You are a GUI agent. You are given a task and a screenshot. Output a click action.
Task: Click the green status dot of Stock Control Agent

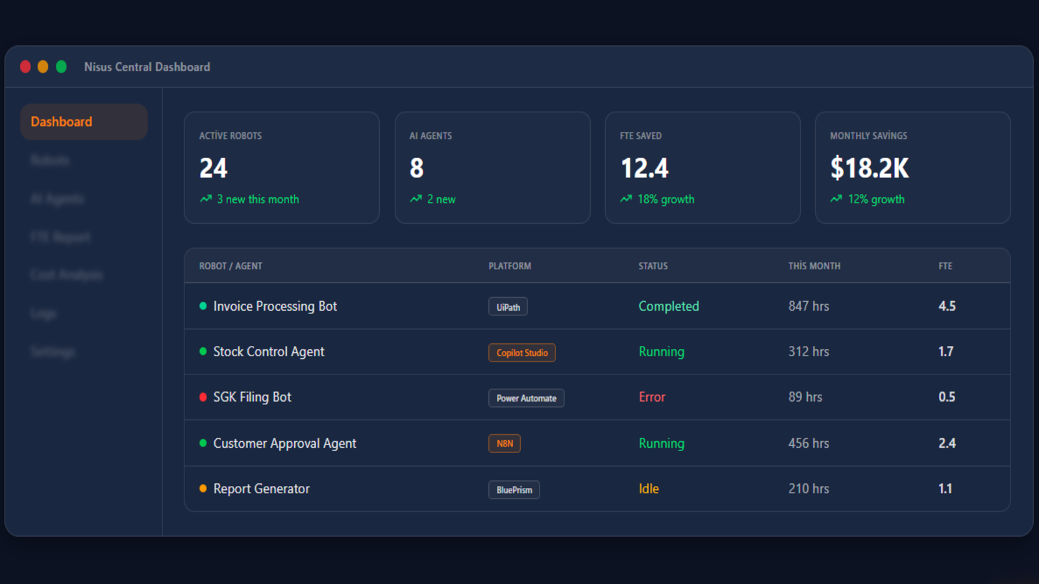coord(203,351)
